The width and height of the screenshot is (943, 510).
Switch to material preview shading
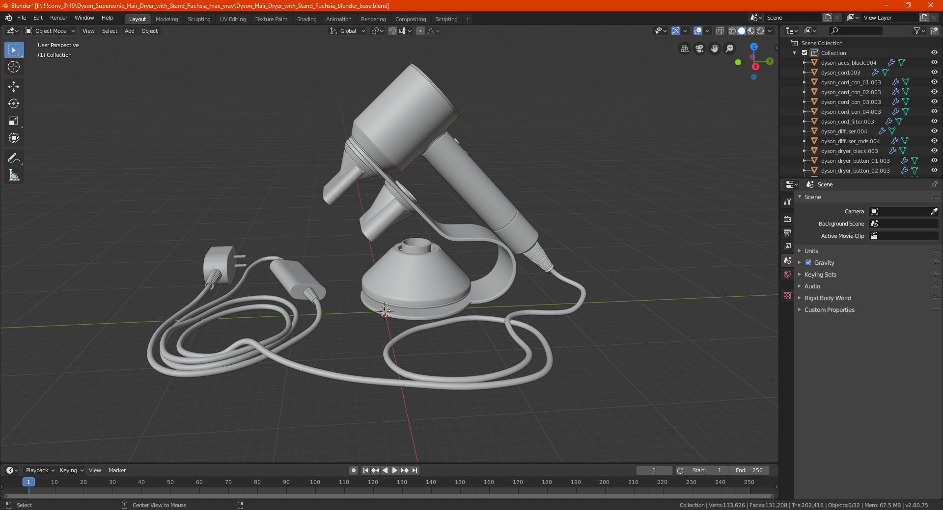click(x=751, y=31)
